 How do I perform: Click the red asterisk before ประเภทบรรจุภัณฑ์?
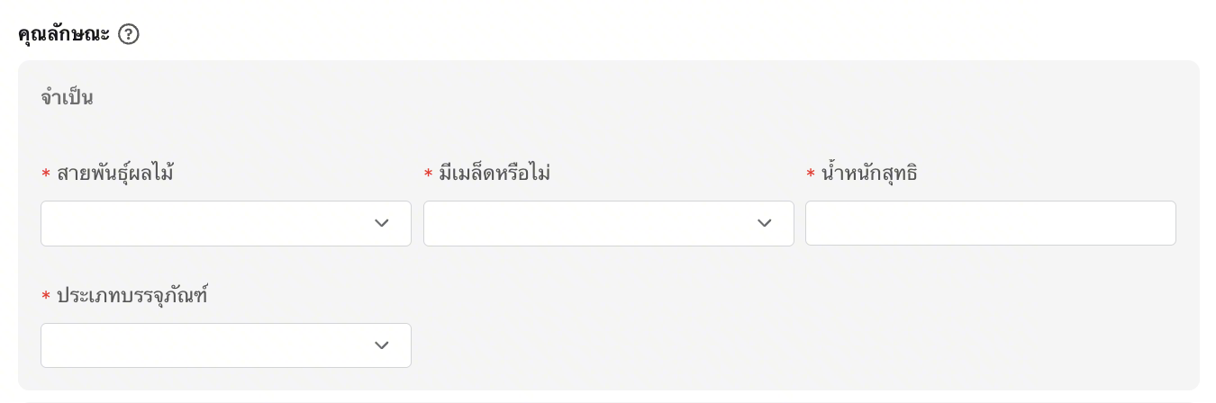(46, 297)
